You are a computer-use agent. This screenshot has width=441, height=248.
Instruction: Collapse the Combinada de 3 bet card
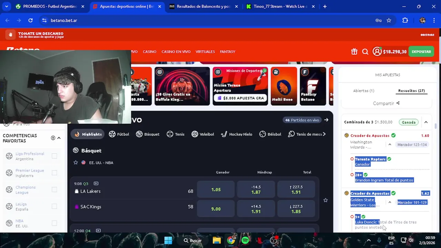426,122
